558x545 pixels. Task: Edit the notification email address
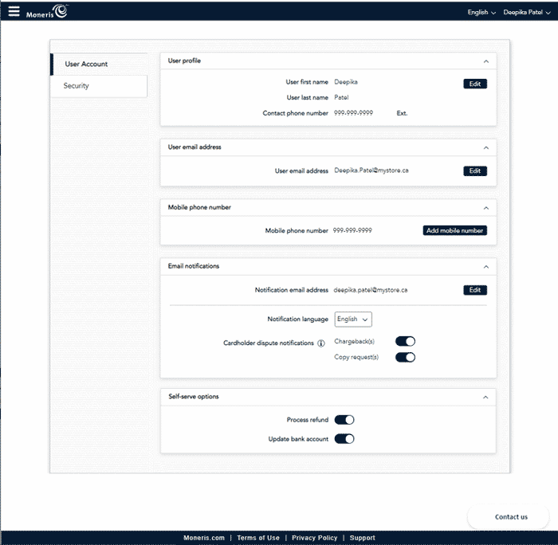click(475, 290)
